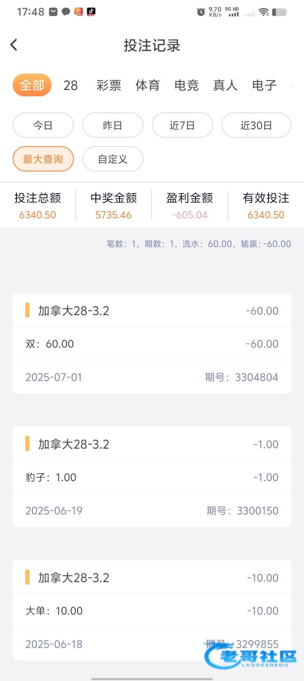This screenshot has height=681, width=304.
Task: Select the 昨日 date filter
Action: coord(113,125)
